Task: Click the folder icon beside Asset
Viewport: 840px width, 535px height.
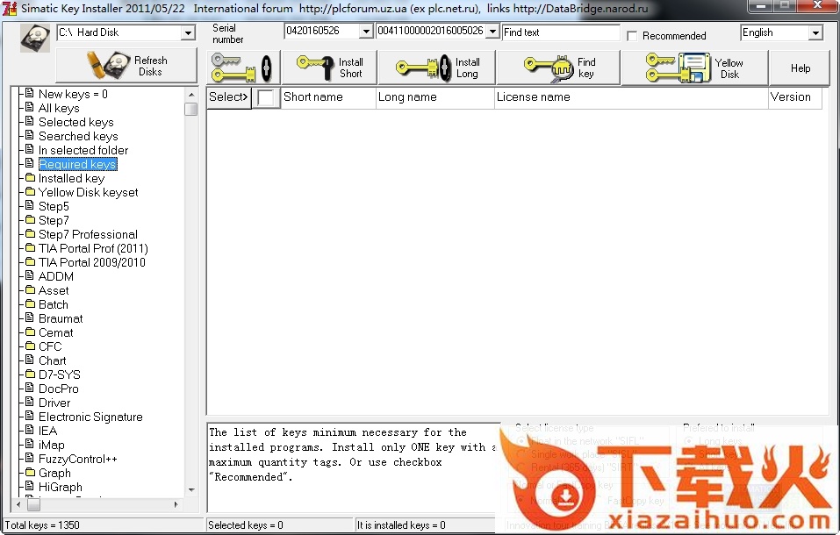Action: tap(30, 289)
